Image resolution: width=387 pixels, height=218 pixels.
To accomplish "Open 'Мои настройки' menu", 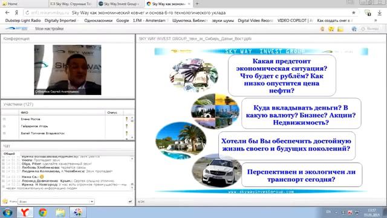I will (50, 28).
